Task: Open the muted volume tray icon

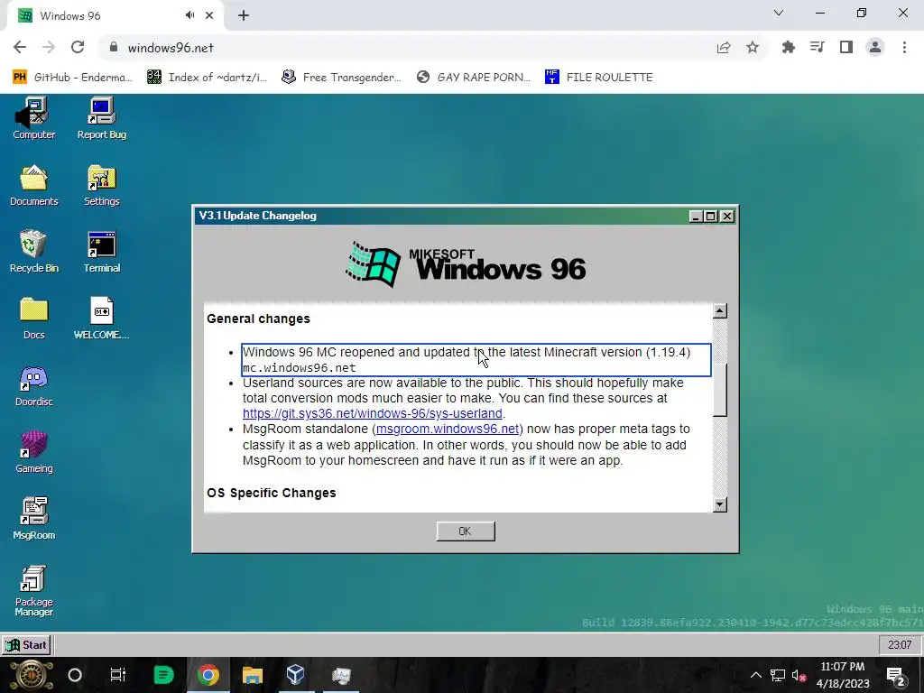Action: coord(799,675)
